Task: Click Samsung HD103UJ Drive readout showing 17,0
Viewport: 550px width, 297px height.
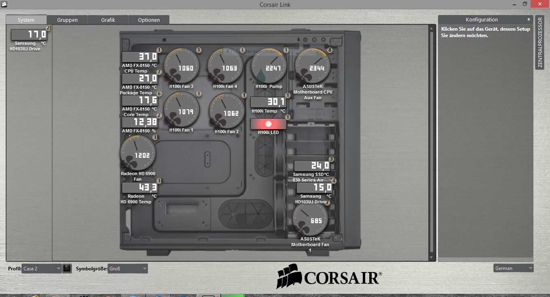Action: (x=29, y=35)
